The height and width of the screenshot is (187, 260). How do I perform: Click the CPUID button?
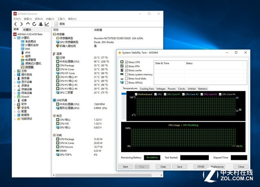[x=200, y=167]
